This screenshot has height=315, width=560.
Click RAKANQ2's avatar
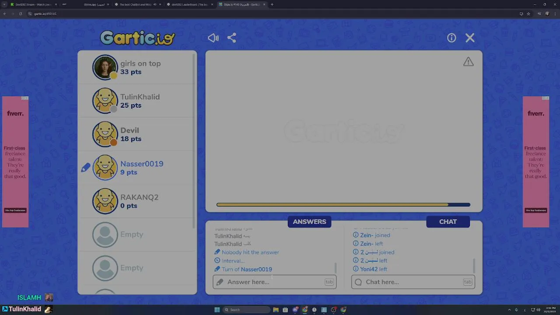pyautogui.click(x=105, y=201)
